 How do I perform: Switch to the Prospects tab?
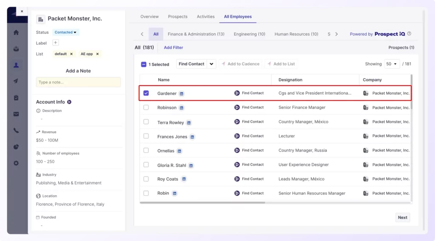178,17
